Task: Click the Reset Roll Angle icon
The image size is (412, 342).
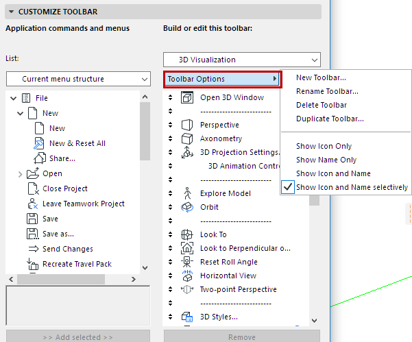Action: click(187, 262)
